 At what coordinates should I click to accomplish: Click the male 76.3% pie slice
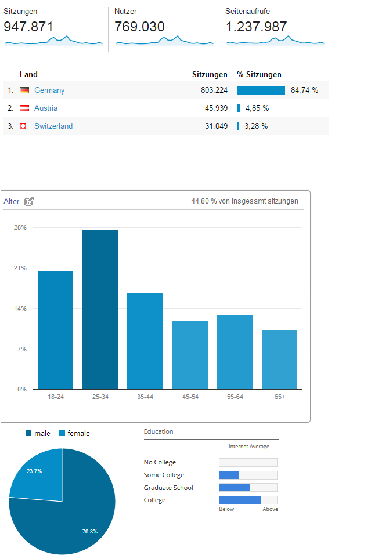click(x=70, y=522)
